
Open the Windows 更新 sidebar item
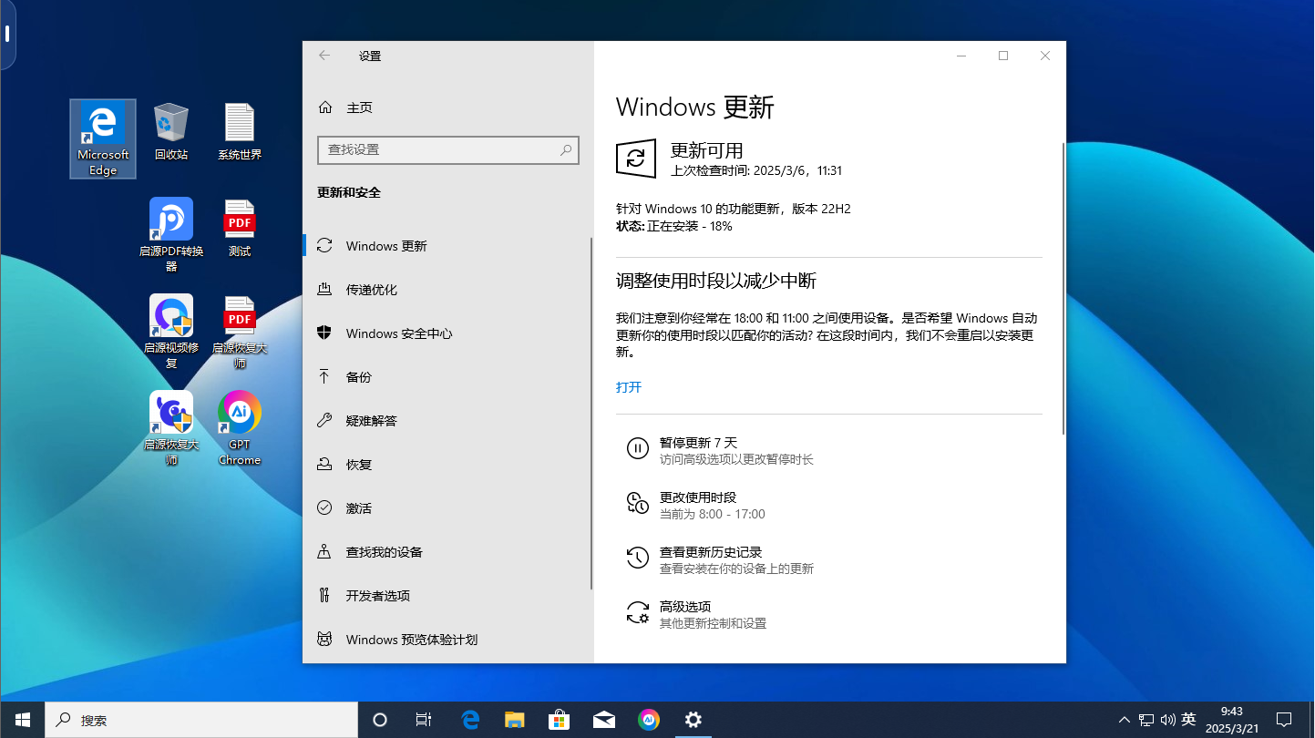447,246
